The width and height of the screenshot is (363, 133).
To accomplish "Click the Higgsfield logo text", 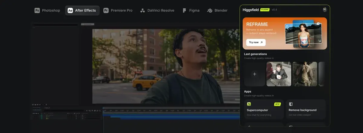I will [x=251, y=10].
